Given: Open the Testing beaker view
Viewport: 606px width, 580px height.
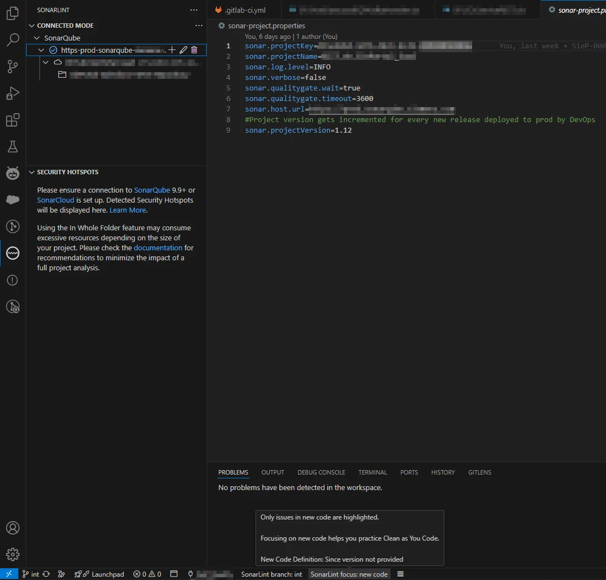Looking at the screenshot, I should [x=12, y=147].
